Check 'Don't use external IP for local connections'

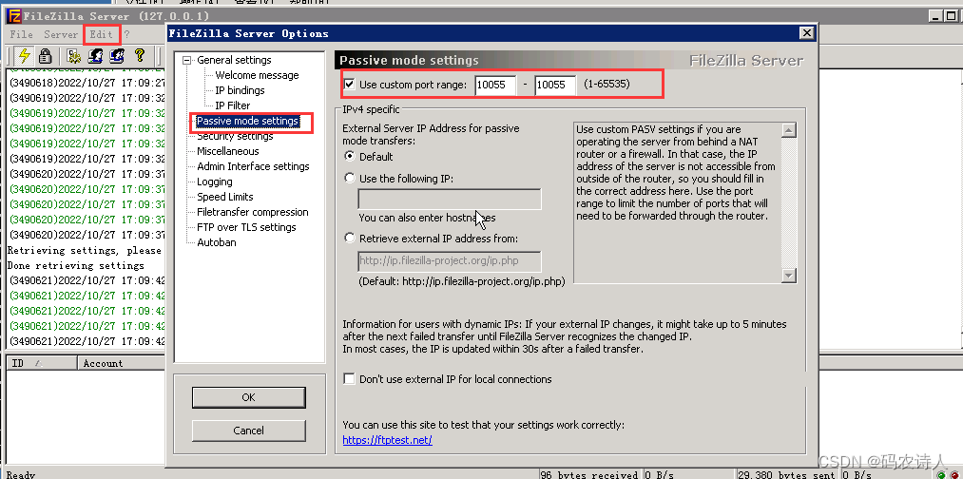349,379
